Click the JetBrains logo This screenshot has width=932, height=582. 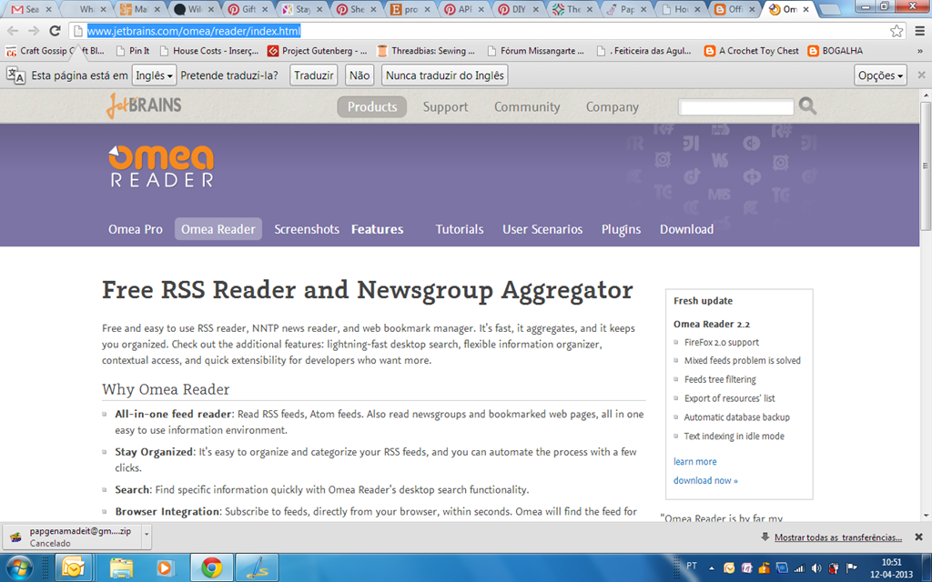click(x=144, y=105)
